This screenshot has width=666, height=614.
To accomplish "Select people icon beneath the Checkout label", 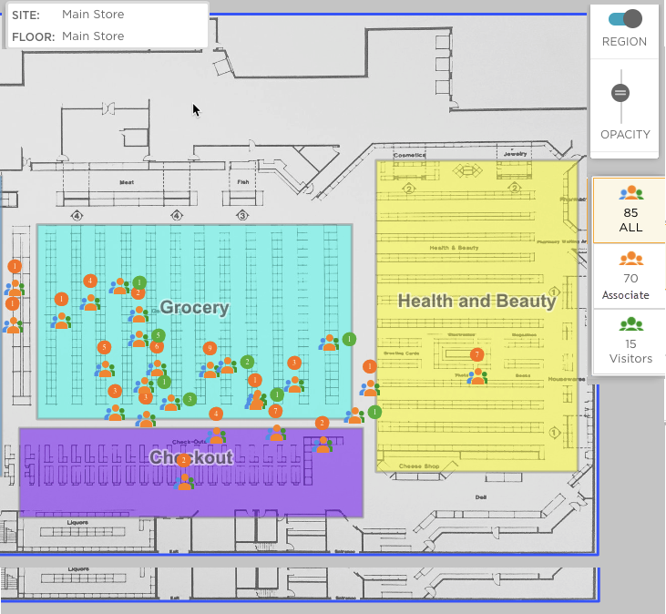I will 185,481.
